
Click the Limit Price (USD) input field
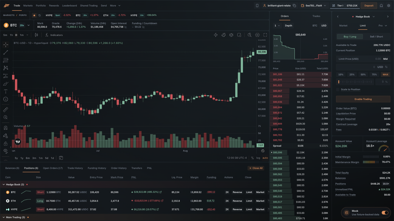363,59
